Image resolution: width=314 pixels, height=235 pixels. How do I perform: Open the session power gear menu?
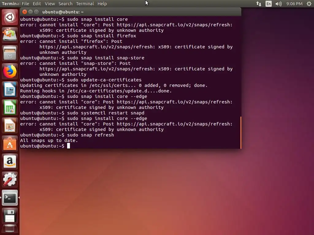pyautogui.click(x=309, y=4)
